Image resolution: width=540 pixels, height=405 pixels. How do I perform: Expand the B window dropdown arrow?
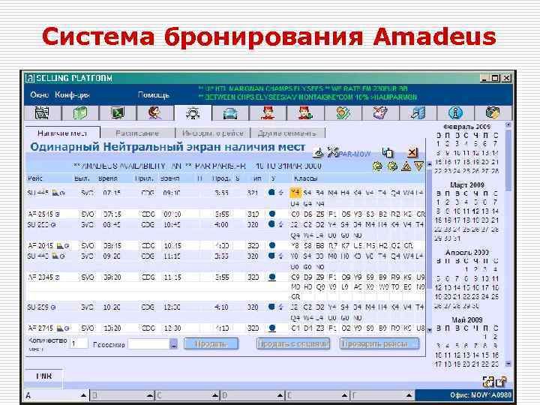150,395
